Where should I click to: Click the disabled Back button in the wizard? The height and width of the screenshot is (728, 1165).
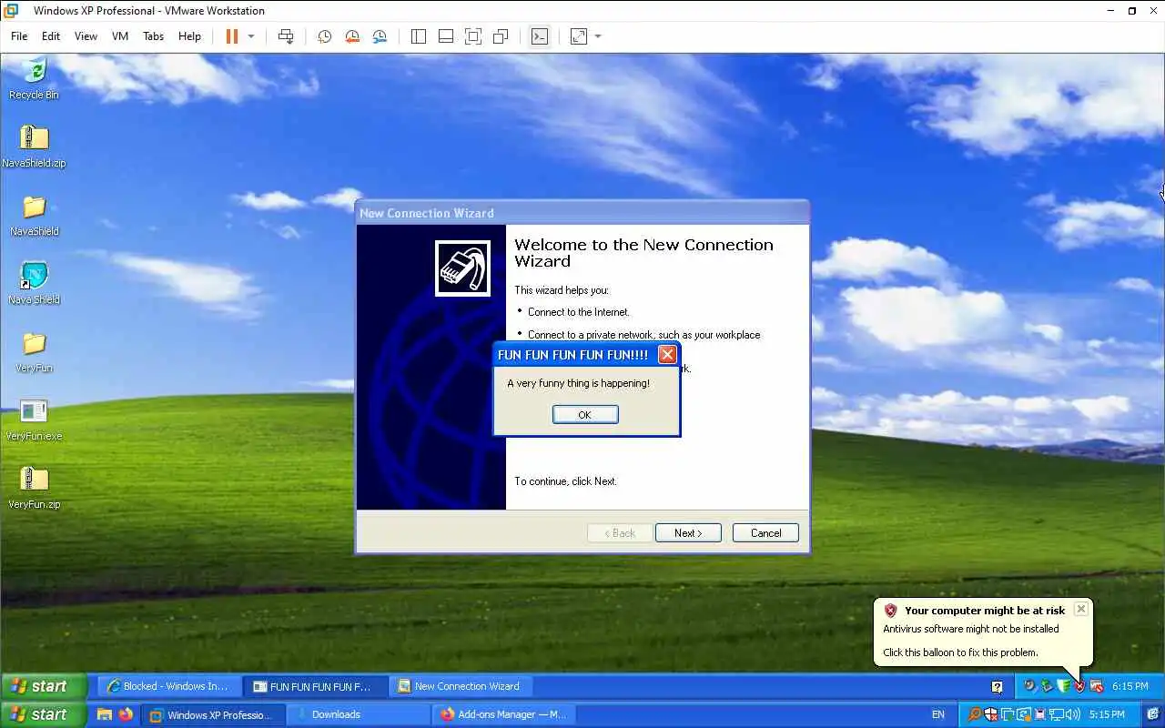(620, 533)
